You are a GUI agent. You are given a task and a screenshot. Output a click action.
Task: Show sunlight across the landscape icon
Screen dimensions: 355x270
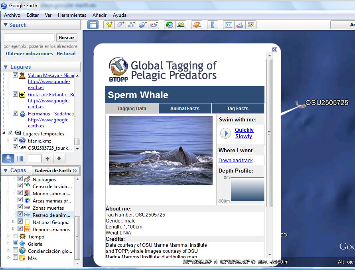[x=181, y=25]
